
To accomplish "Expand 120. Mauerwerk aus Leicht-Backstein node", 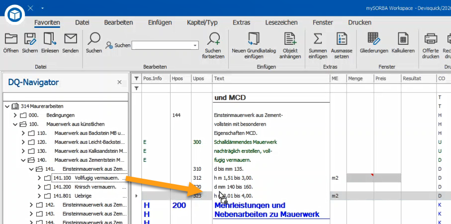I will [23, 142].
